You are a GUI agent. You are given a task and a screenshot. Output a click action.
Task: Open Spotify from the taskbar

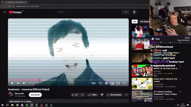[x=27, y=105]
